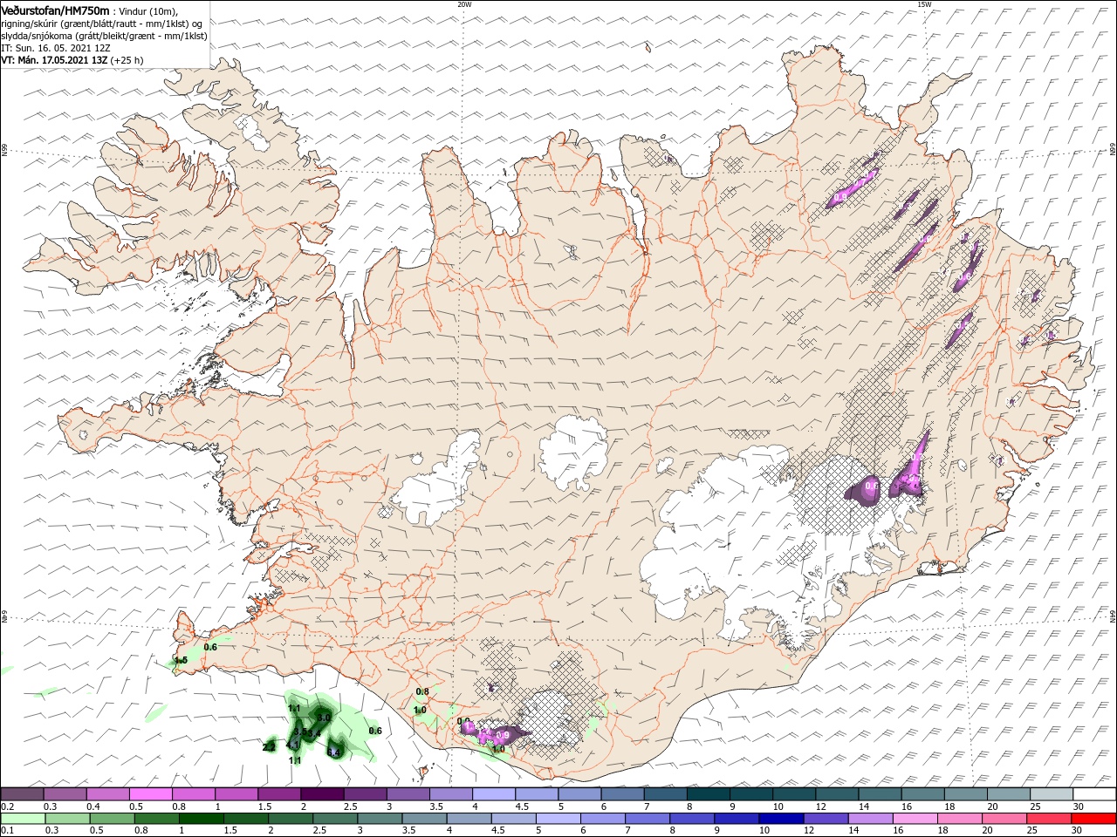Click the red swatch ending the lower legend row
Viewport: 1117px width, 837px height.
[1094, 818]
